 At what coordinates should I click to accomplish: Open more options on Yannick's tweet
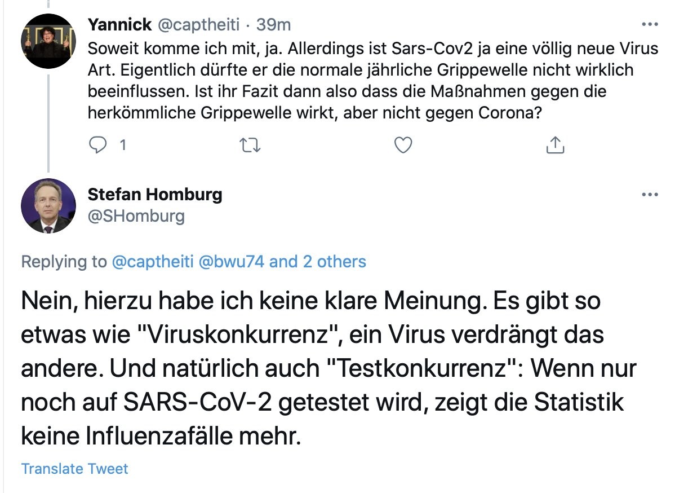(650, 25)
